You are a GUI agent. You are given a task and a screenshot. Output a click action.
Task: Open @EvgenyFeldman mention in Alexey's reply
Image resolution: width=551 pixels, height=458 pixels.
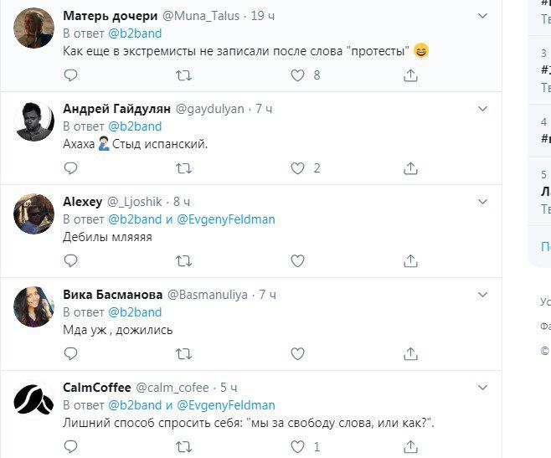coord(226,219)
